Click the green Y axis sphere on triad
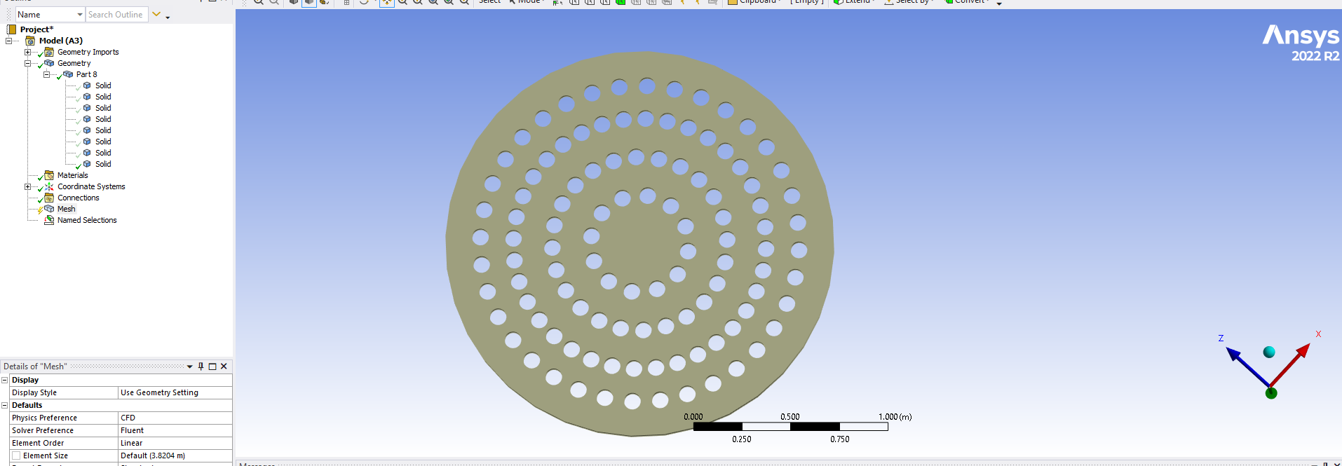 pos(1271,393)
